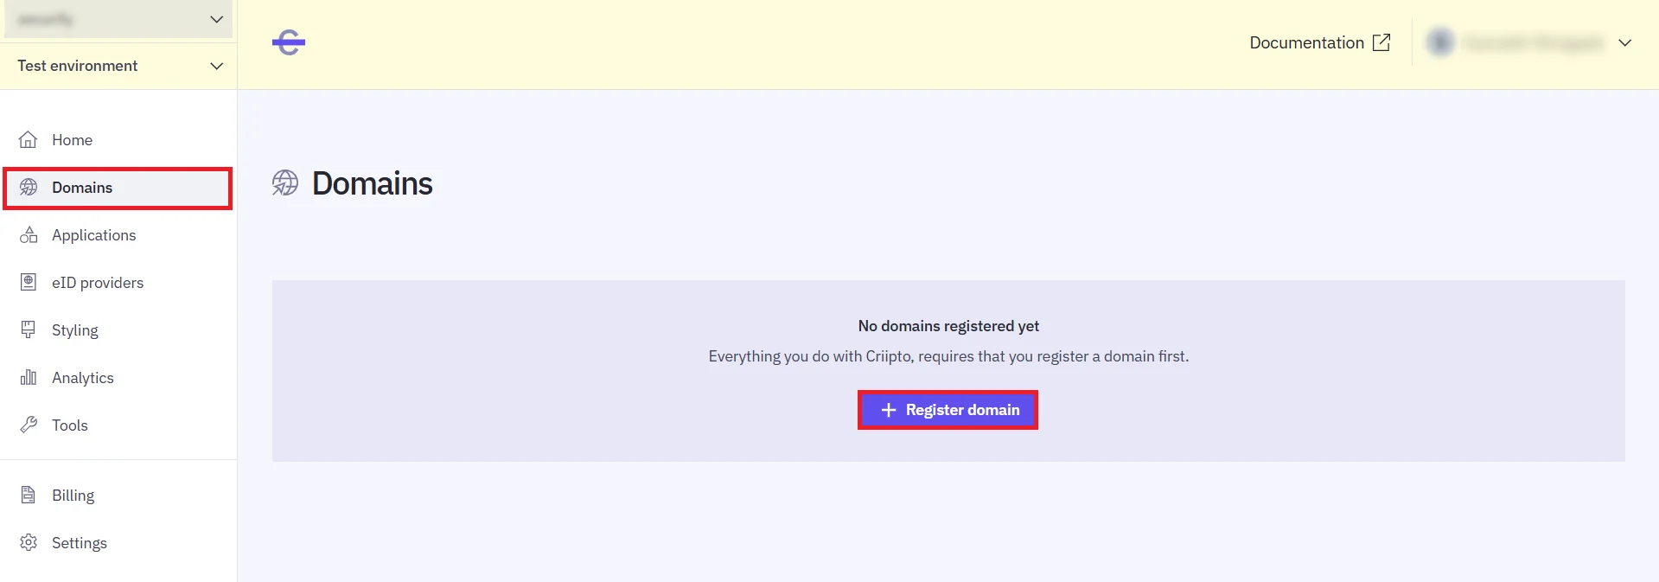Click the Analytics bar chart icon
The image size is (1659, 582).
(29, 377)
